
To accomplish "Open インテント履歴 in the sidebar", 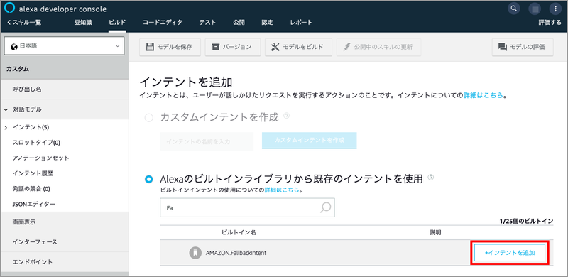I will (x=33, y=173).
